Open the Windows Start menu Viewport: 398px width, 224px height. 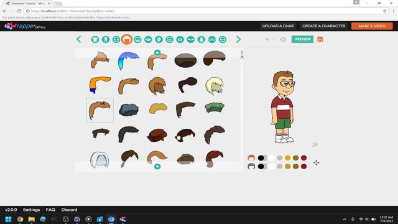click(x=8, y=219)
